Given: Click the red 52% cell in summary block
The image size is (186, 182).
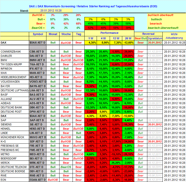Looking at the screenshot, I should pyautogui.click(x=91, y=28).
